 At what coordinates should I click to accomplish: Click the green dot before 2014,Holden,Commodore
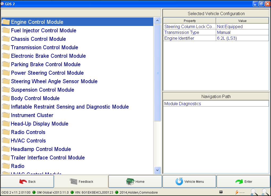click(117, 192)
